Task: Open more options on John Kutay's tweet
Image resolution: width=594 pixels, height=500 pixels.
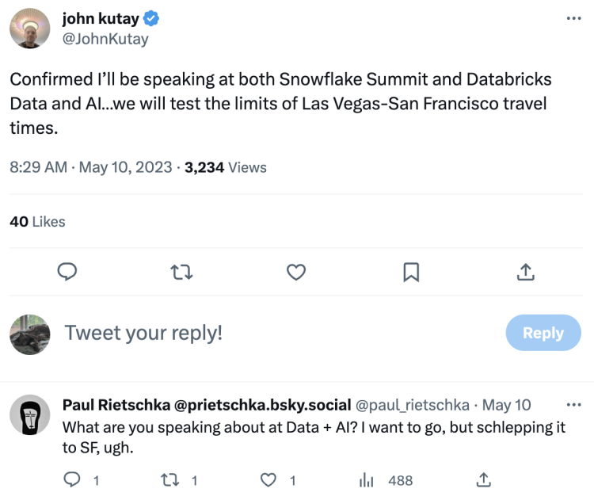Action: click(x=573, y=18)
